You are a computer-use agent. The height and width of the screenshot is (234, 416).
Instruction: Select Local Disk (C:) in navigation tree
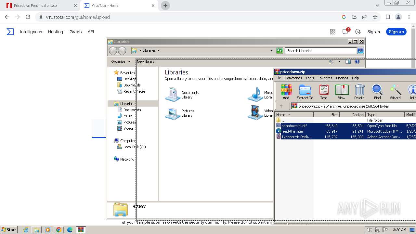coord(131,147)
